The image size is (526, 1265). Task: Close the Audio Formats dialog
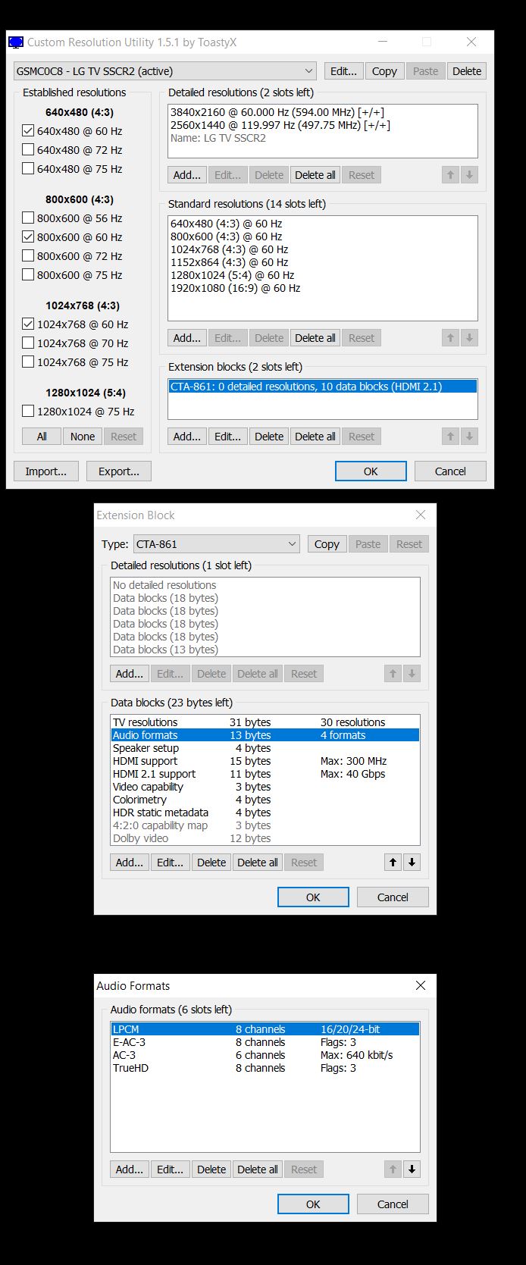point(421,985)
